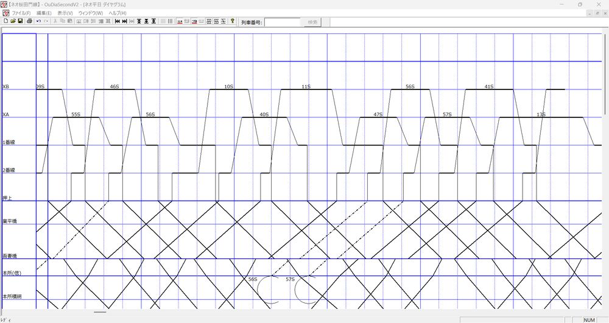Click train number 46S
609x323 pixels.
click(x=114, y=87)
